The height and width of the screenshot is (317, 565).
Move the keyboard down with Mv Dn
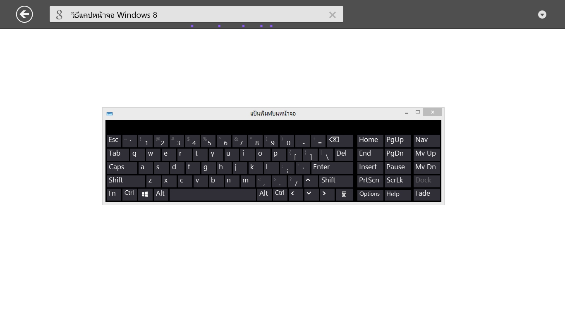[x=427, y=168]
